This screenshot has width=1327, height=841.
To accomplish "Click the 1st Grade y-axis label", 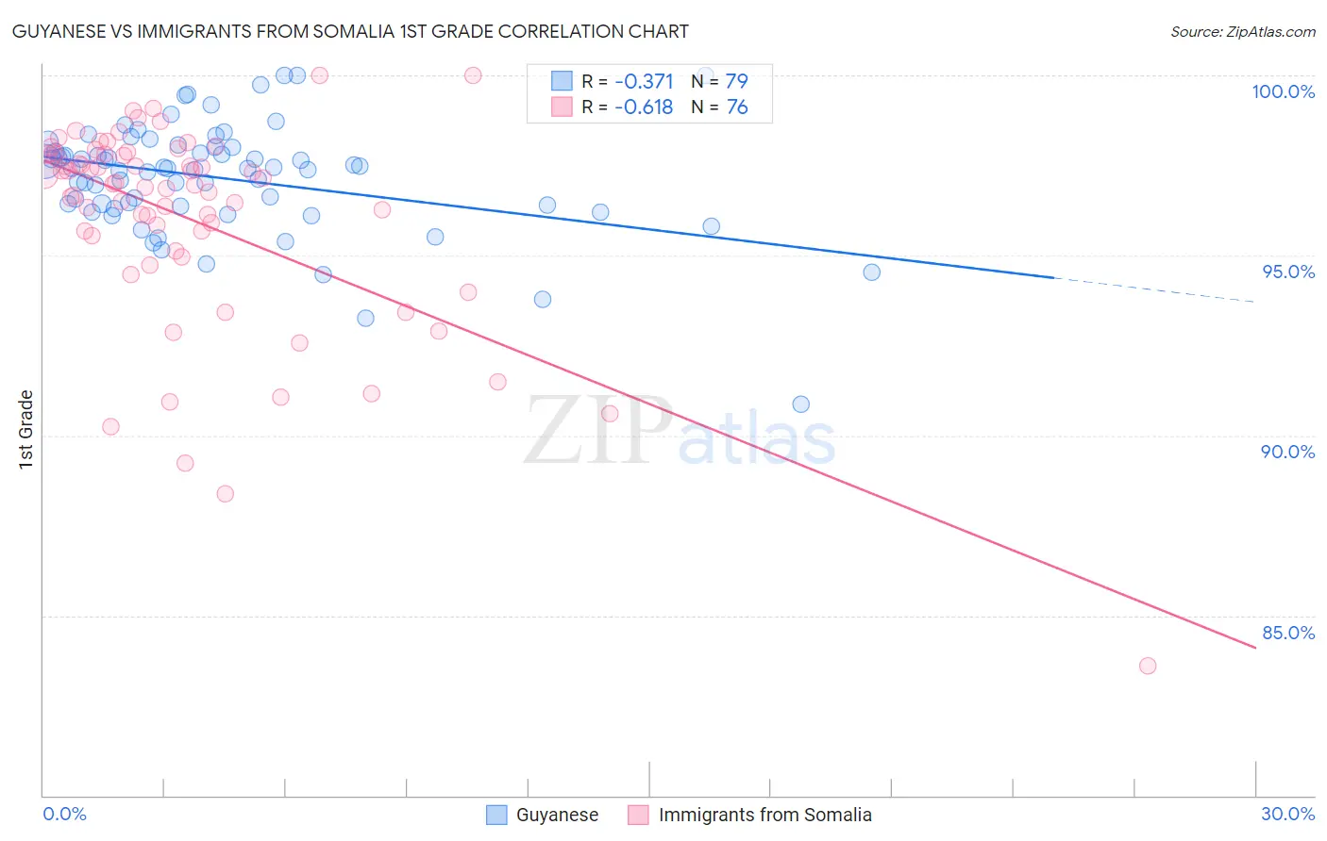I will [25, 429].
